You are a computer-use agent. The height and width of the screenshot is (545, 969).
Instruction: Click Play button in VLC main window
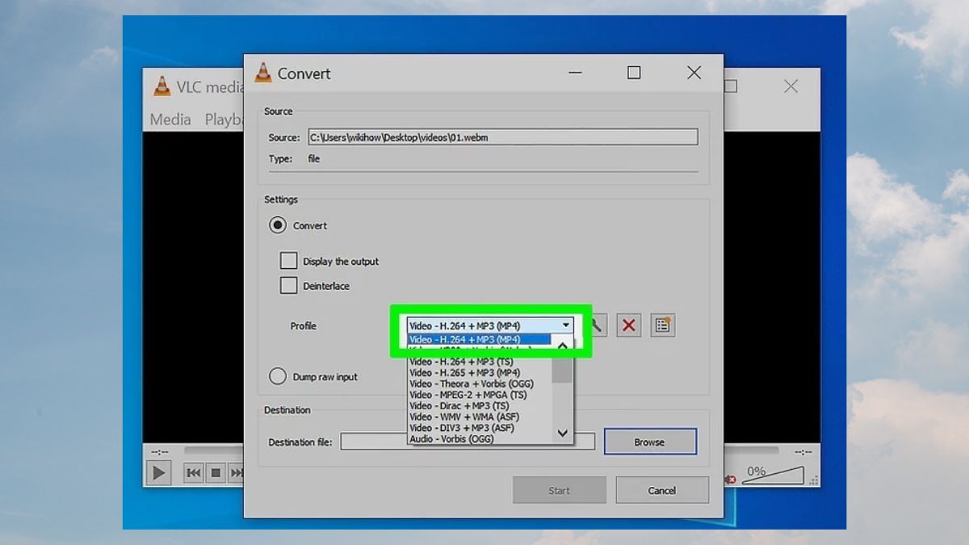tap(158, 472)
